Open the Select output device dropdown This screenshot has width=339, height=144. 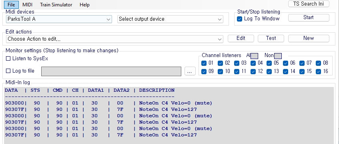tap(170, 19)
